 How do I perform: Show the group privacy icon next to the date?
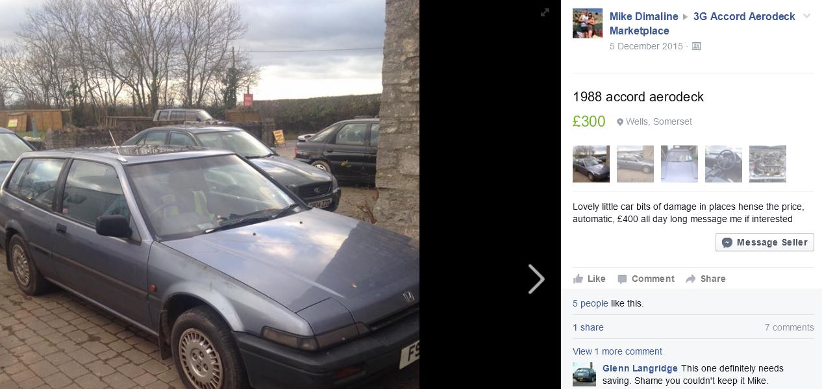697,47
